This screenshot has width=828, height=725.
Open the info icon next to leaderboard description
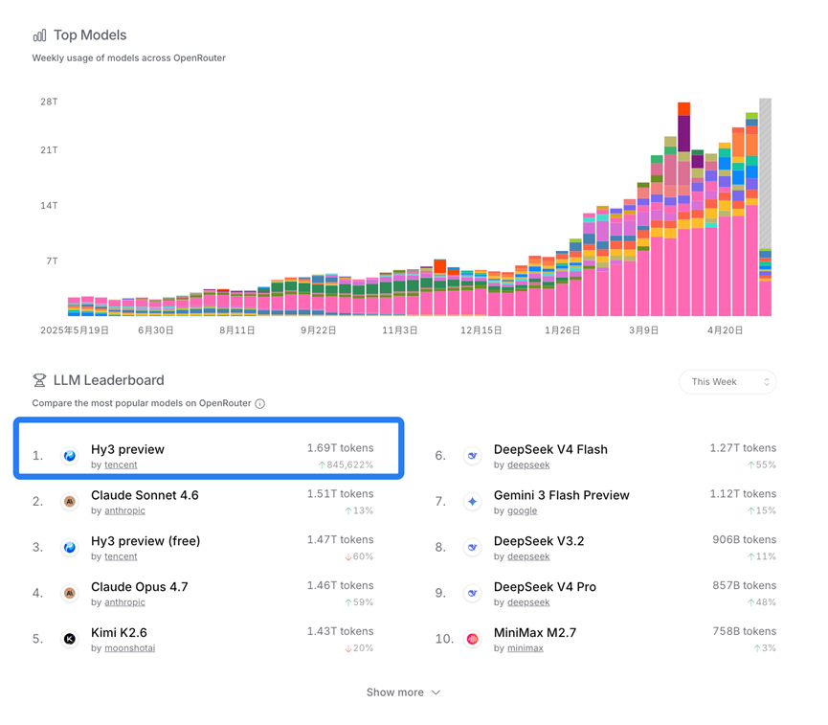point(259,404)
